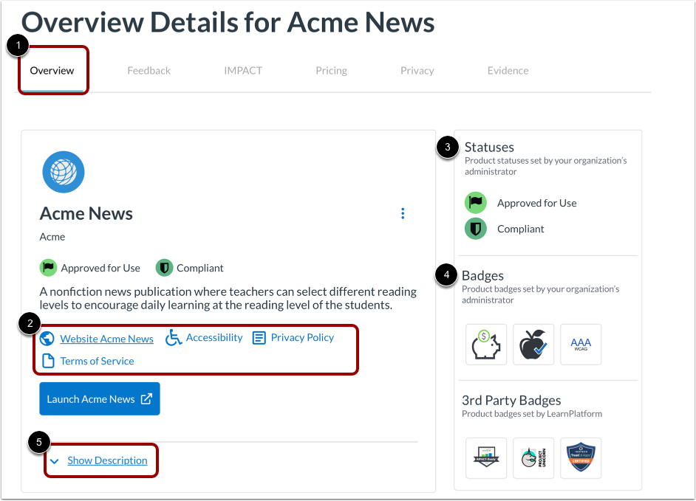Click the Statuses heading
Image resolution: width=696 pixels, height=501 pixels.
[x=489, y=147]
